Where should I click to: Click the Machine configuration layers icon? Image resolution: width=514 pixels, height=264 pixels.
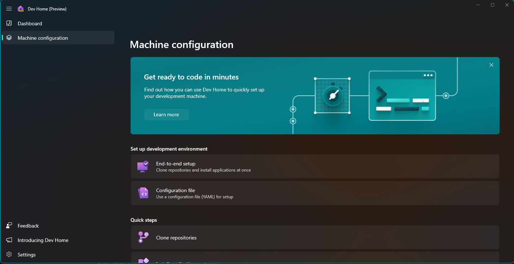8,38
